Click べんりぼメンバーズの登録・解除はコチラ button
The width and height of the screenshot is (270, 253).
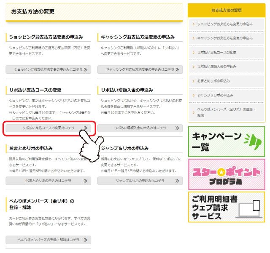(x=48, y=240)
